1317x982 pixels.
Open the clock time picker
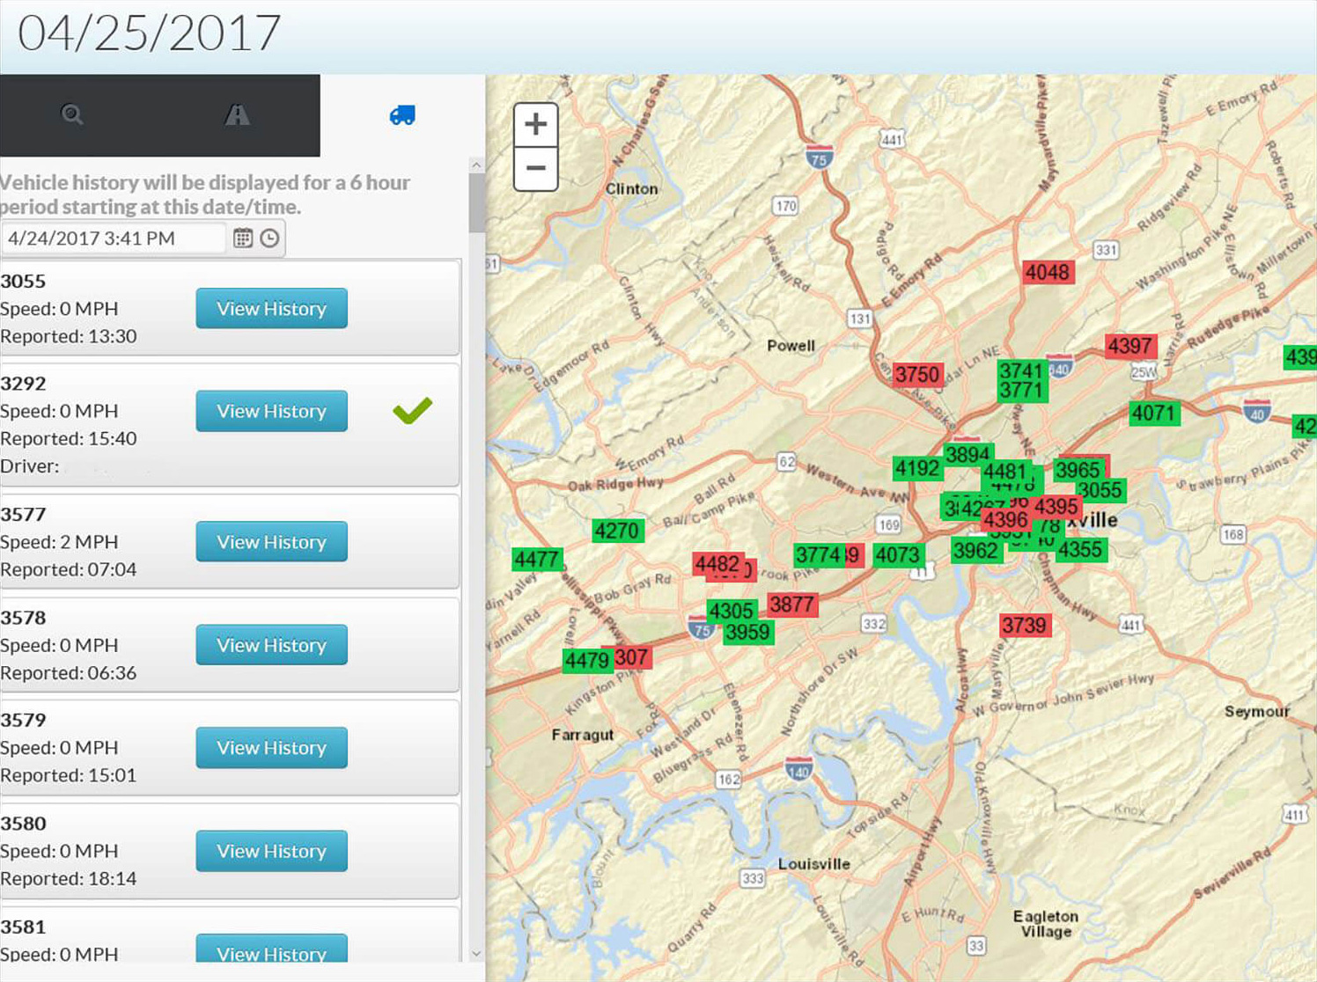click(271, 238)
